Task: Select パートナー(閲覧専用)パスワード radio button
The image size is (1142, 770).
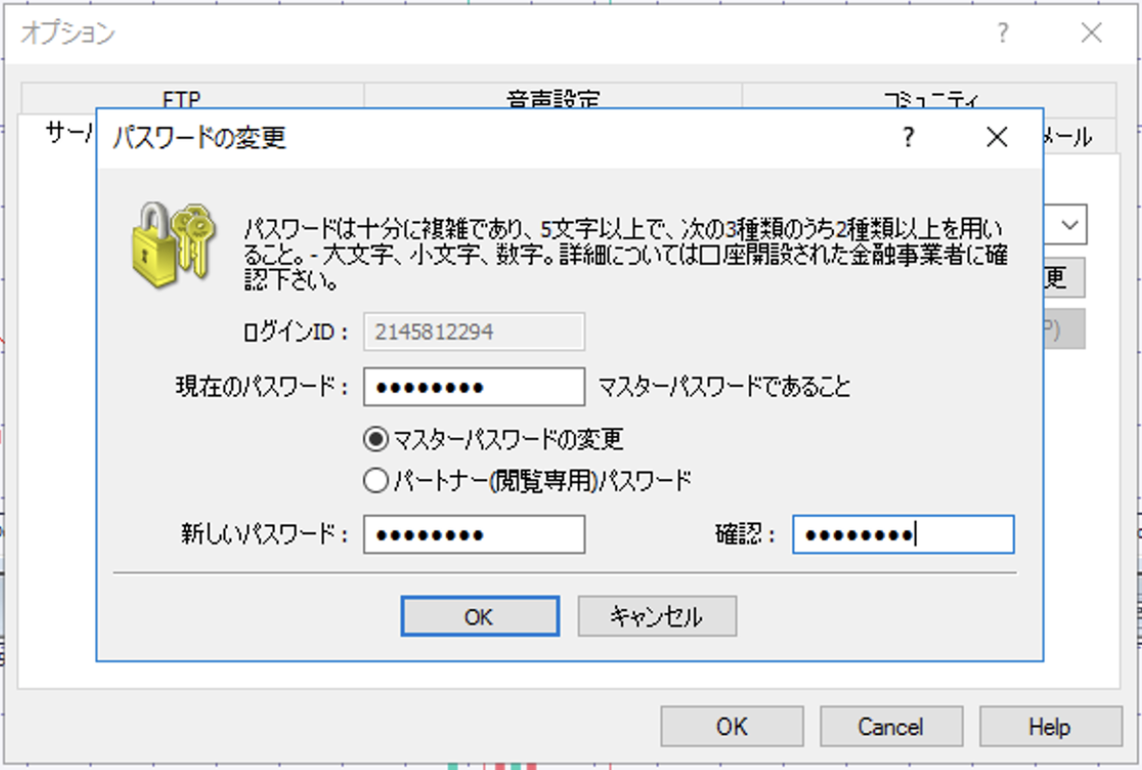Action: (376, 480)
